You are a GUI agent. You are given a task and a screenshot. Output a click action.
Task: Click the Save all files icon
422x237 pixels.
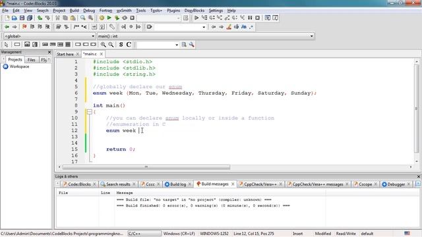point(30,18)
